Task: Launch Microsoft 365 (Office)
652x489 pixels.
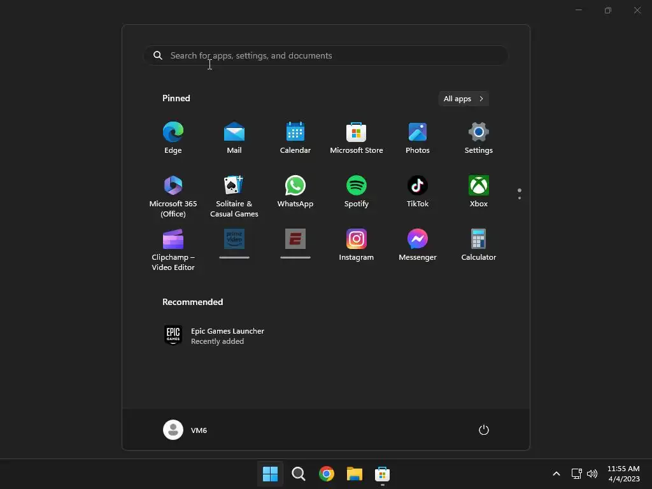Action: [173, 196]
